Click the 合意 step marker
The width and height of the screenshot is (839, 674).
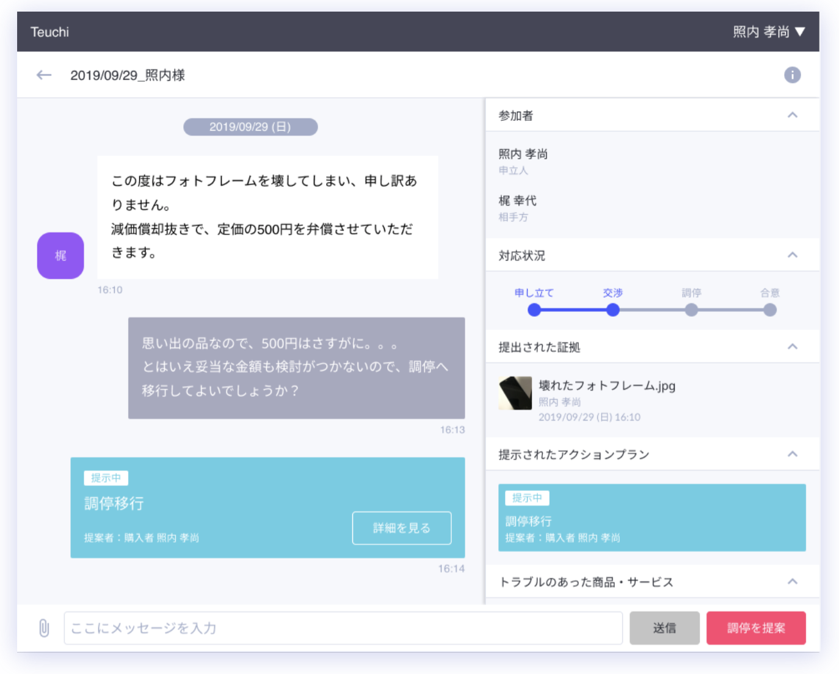[769, 310]
